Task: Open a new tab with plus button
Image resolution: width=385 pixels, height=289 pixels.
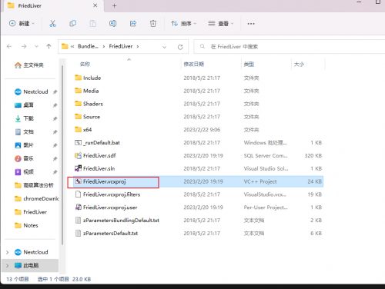Action: [x=115, y=5]
